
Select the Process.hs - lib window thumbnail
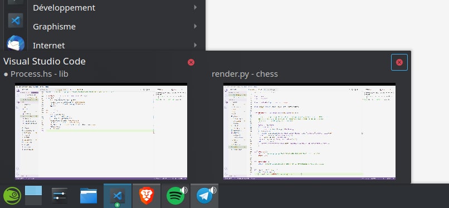[x=101, y=131]
